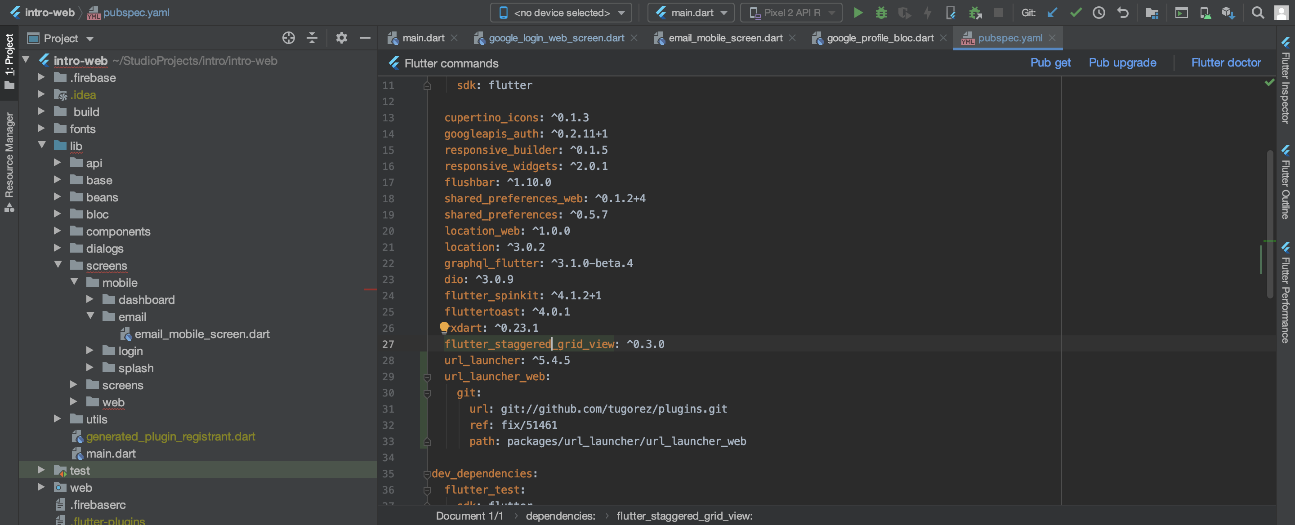The height and width of the screenshot is (525, 1295).
Task: Collapse the lib folder in the Project tree
Action: click(43, 146)
